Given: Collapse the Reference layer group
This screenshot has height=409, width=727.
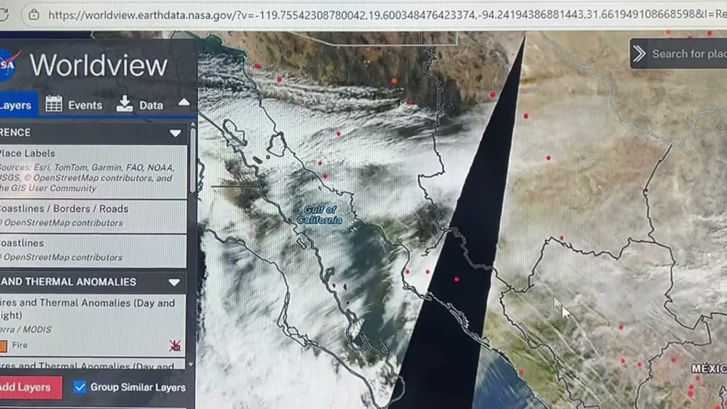Looking at the screenshot, I should tap(175, 133).
